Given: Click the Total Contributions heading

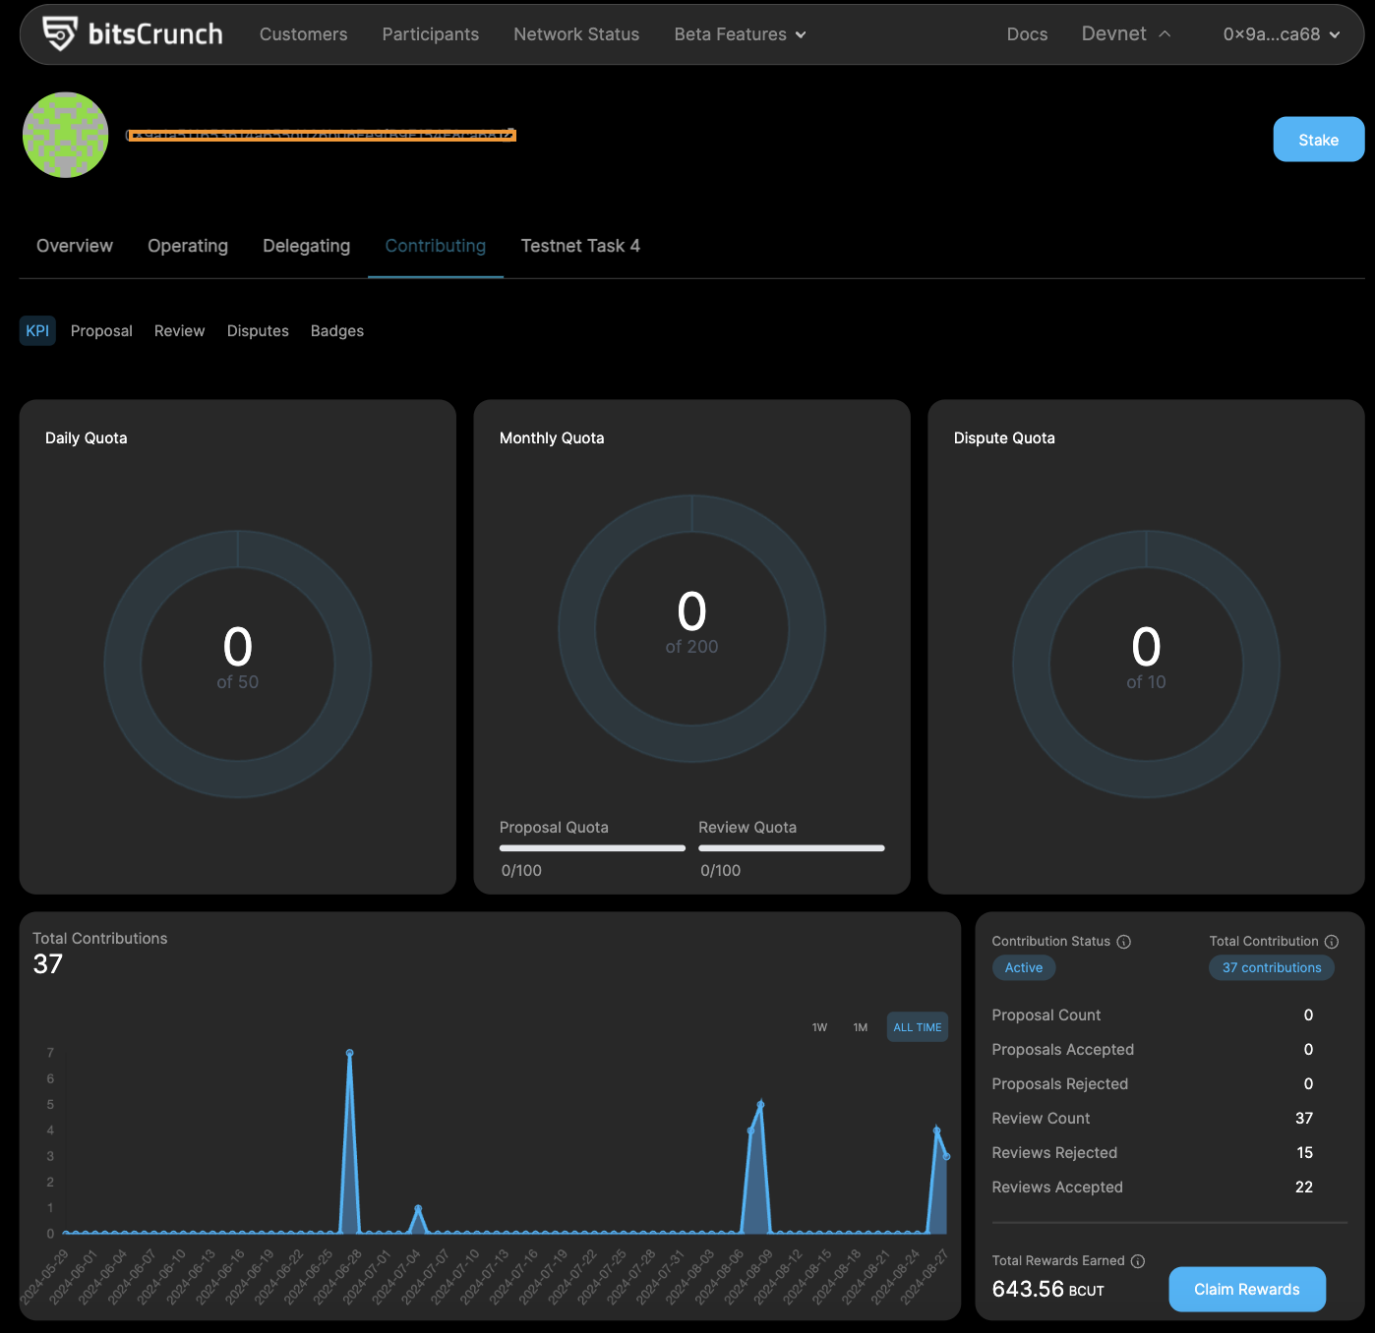Looking at the screenshot, I should 100,939.
